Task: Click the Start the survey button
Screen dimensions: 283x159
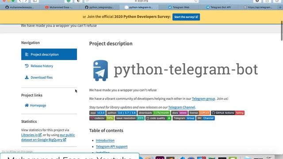Action: 186,17
